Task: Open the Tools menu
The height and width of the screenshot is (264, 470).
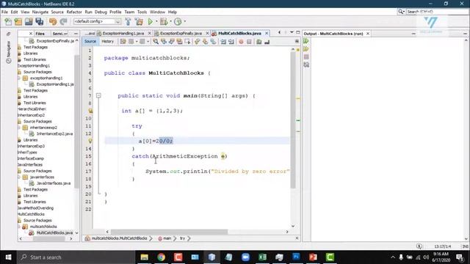Action: coord(142,12)
